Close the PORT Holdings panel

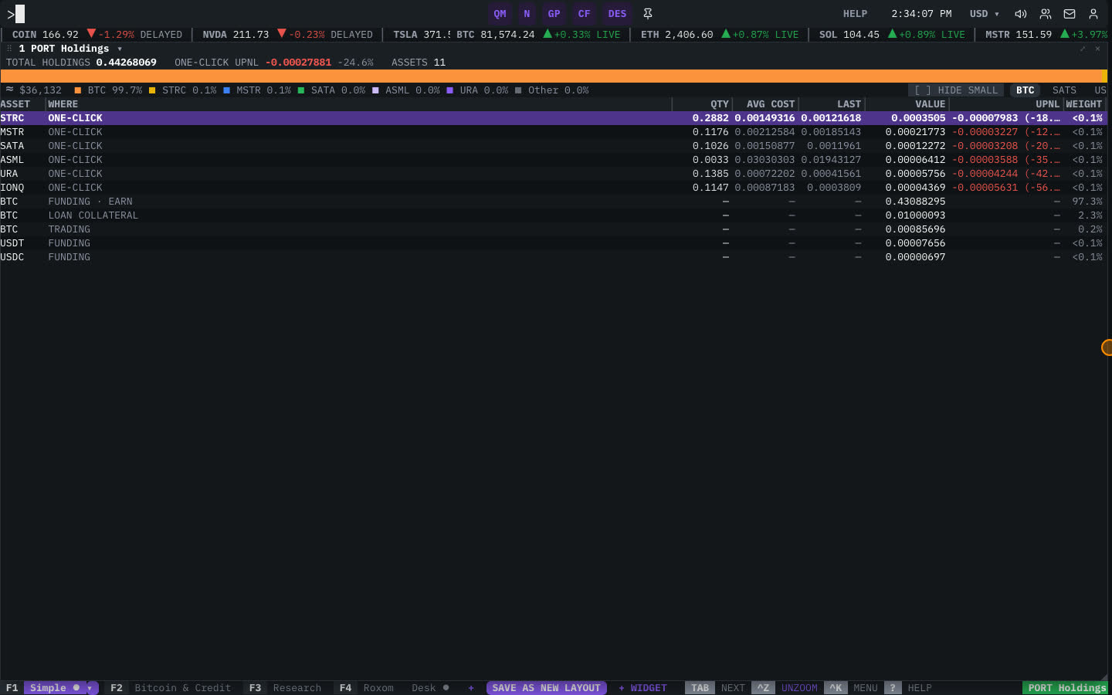point(1097,49)
